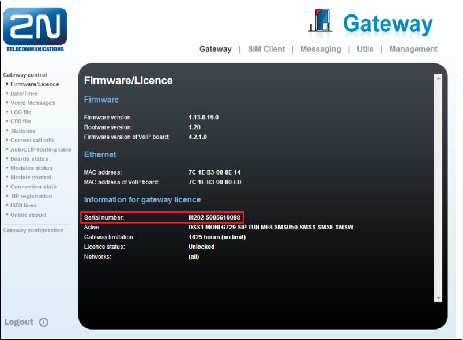The width and height of the screenshot is (463, 340).
Task: Click licence status value Unlocked
Action: tap(201, 247)
